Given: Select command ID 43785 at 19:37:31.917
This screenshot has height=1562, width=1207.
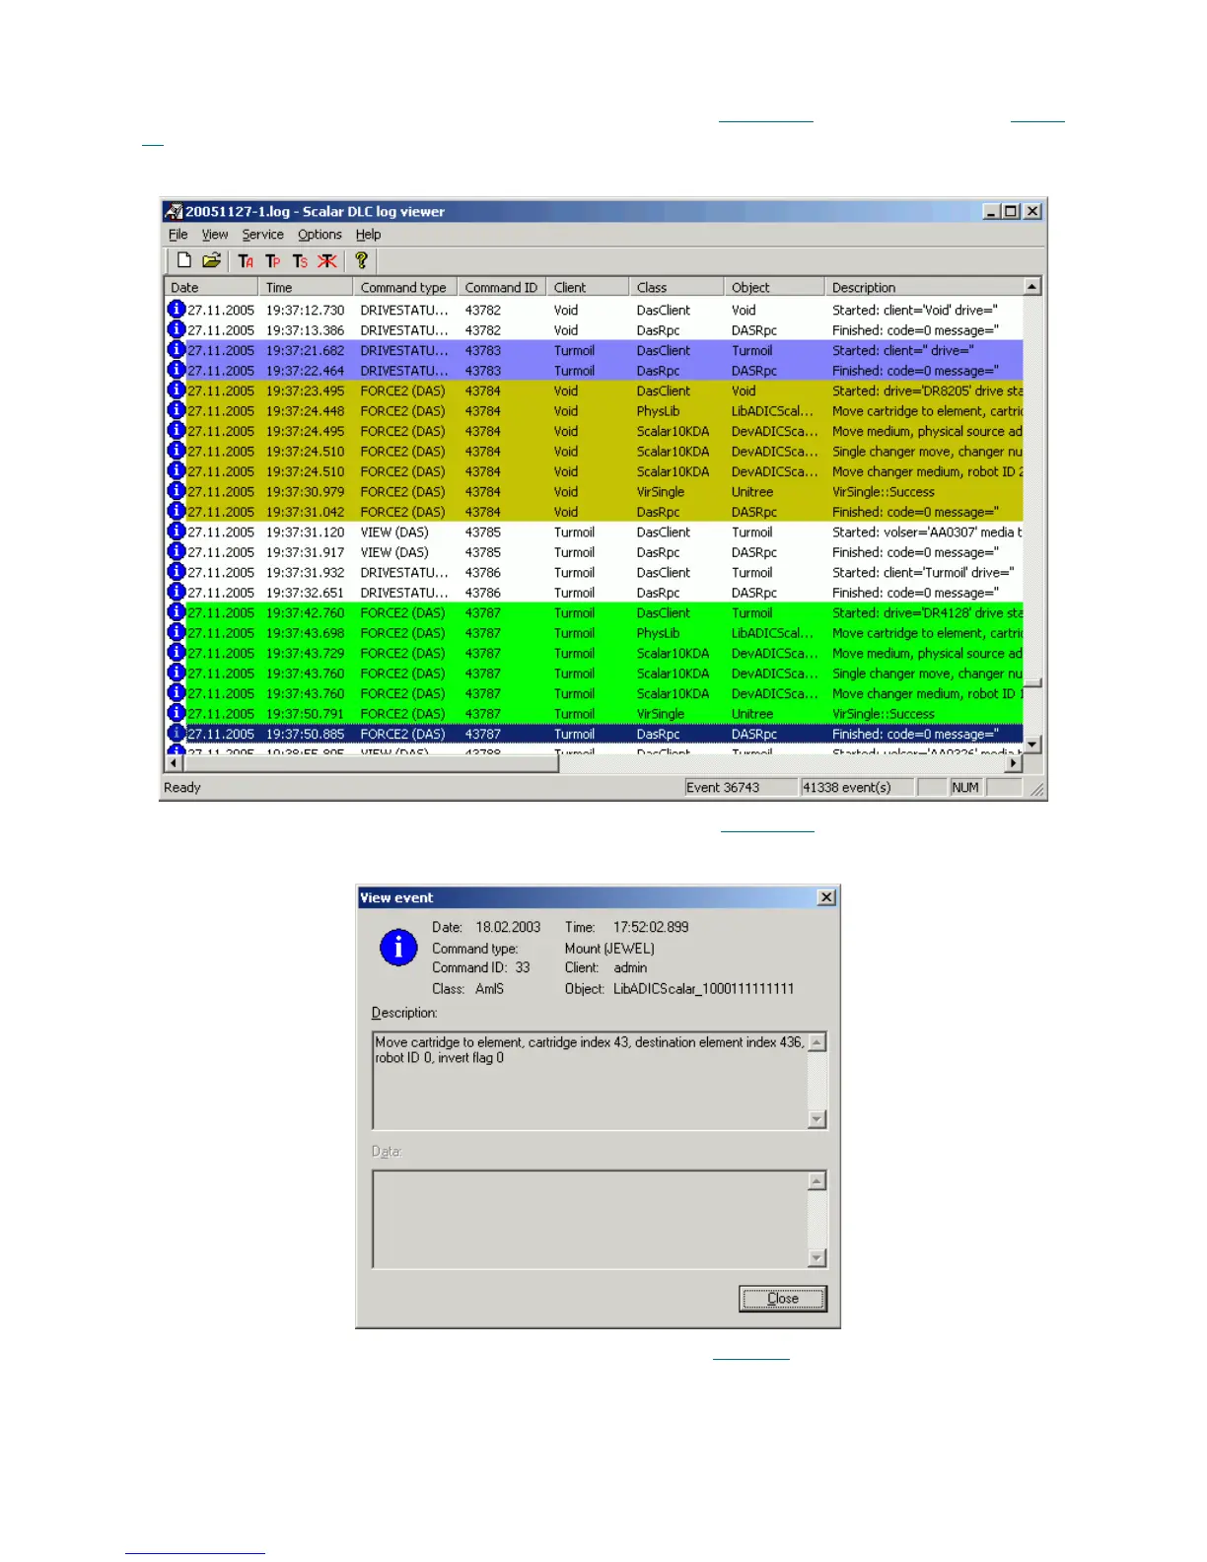Looking at the screenshot, I should pos(483,552).
